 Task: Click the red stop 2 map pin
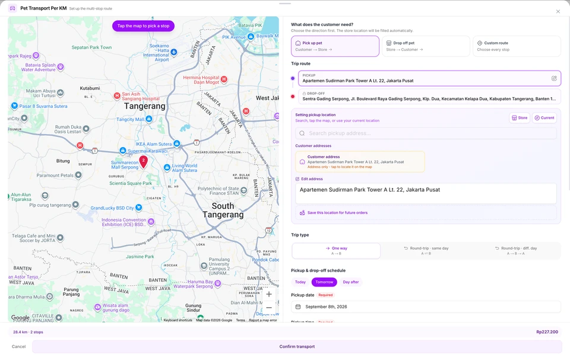pyautogui.click(x=144, y=162)
